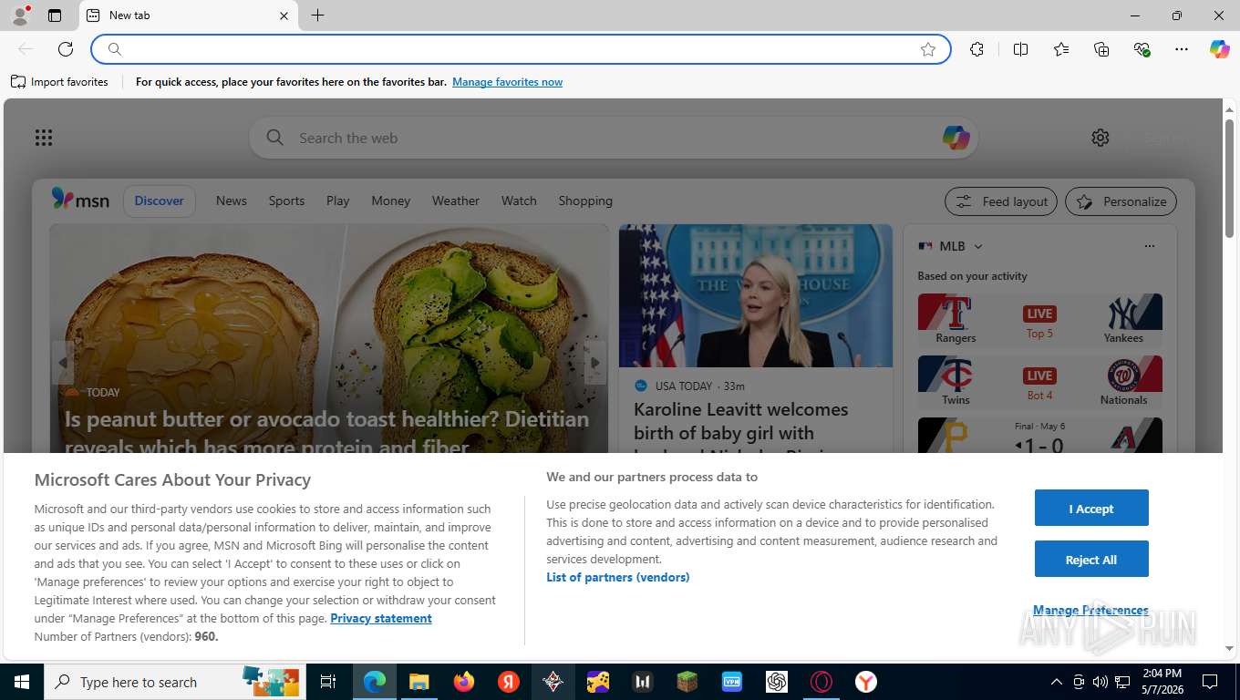The width and height of the screenshot is (1240, 700).
Task: Open the Sports tab
Action: point(286,201)
